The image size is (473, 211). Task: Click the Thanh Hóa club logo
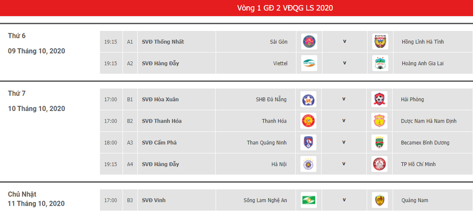(309, 121)
